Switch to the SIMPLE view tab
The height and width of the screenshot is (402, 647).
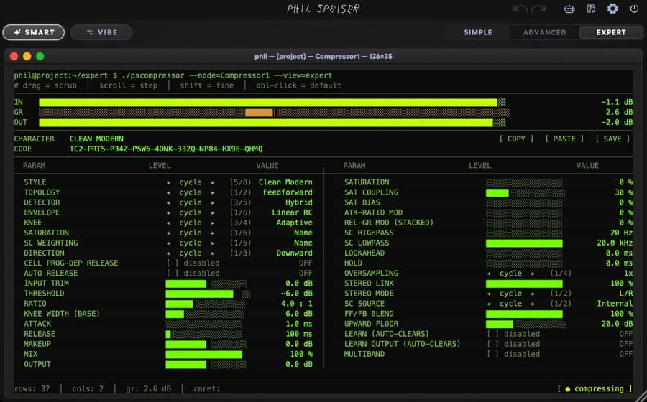tap(478, 32)
